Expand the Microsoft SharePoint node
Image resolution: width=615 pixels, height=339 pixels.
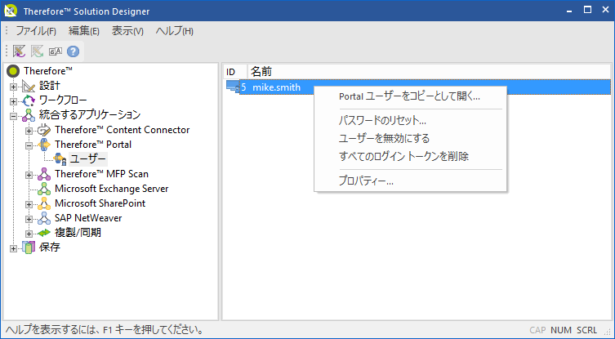point(29,204)
